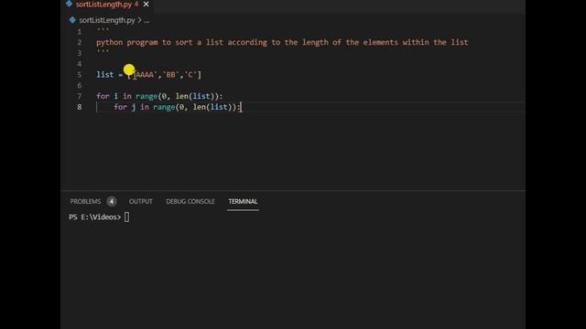Click line number 5 in the gutter

(x=80, y=75)
